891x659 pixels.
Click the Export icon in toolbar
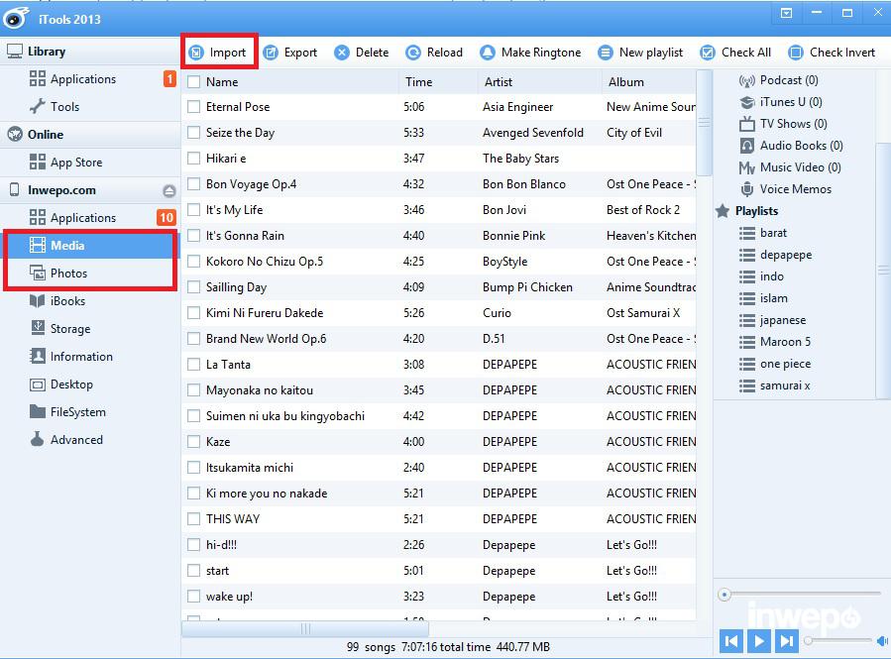point(271,53)
